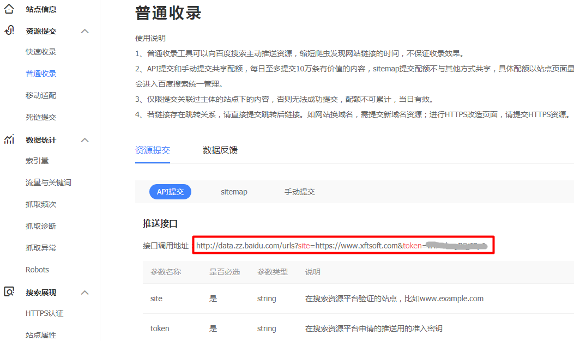The width and height of the screenshot is (574, 341).
Task: Open 抓取诊断 page
Action: tap(41, 226)
